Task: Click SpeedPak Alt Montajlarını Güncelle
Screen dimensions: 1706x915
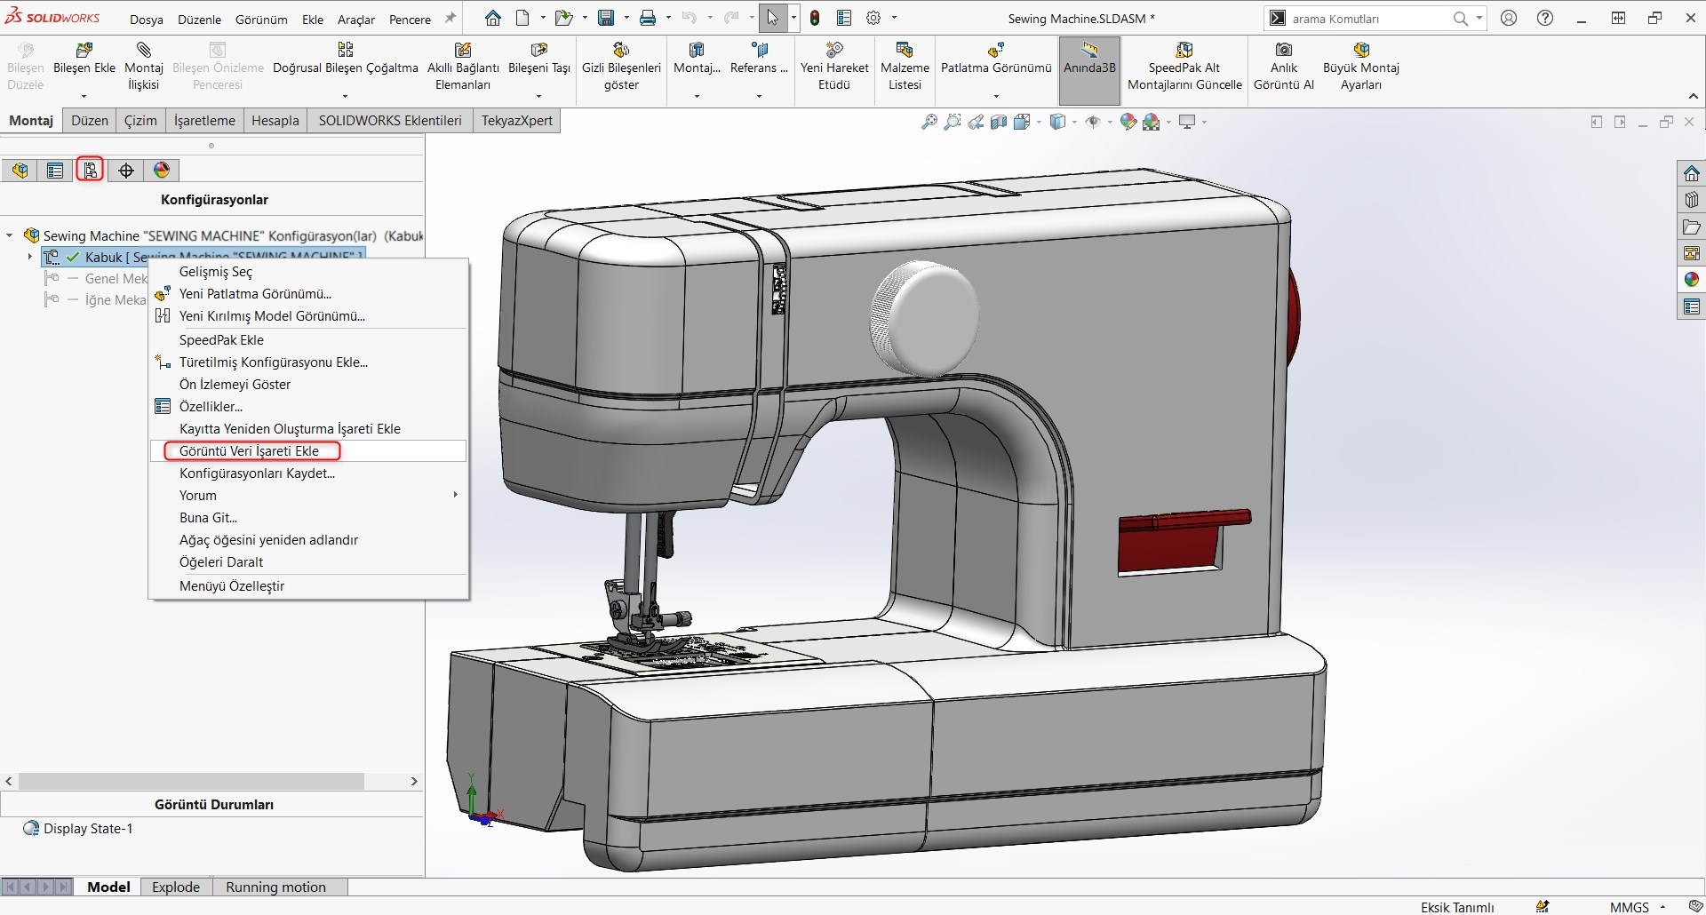Action: tap(1184, 67)
